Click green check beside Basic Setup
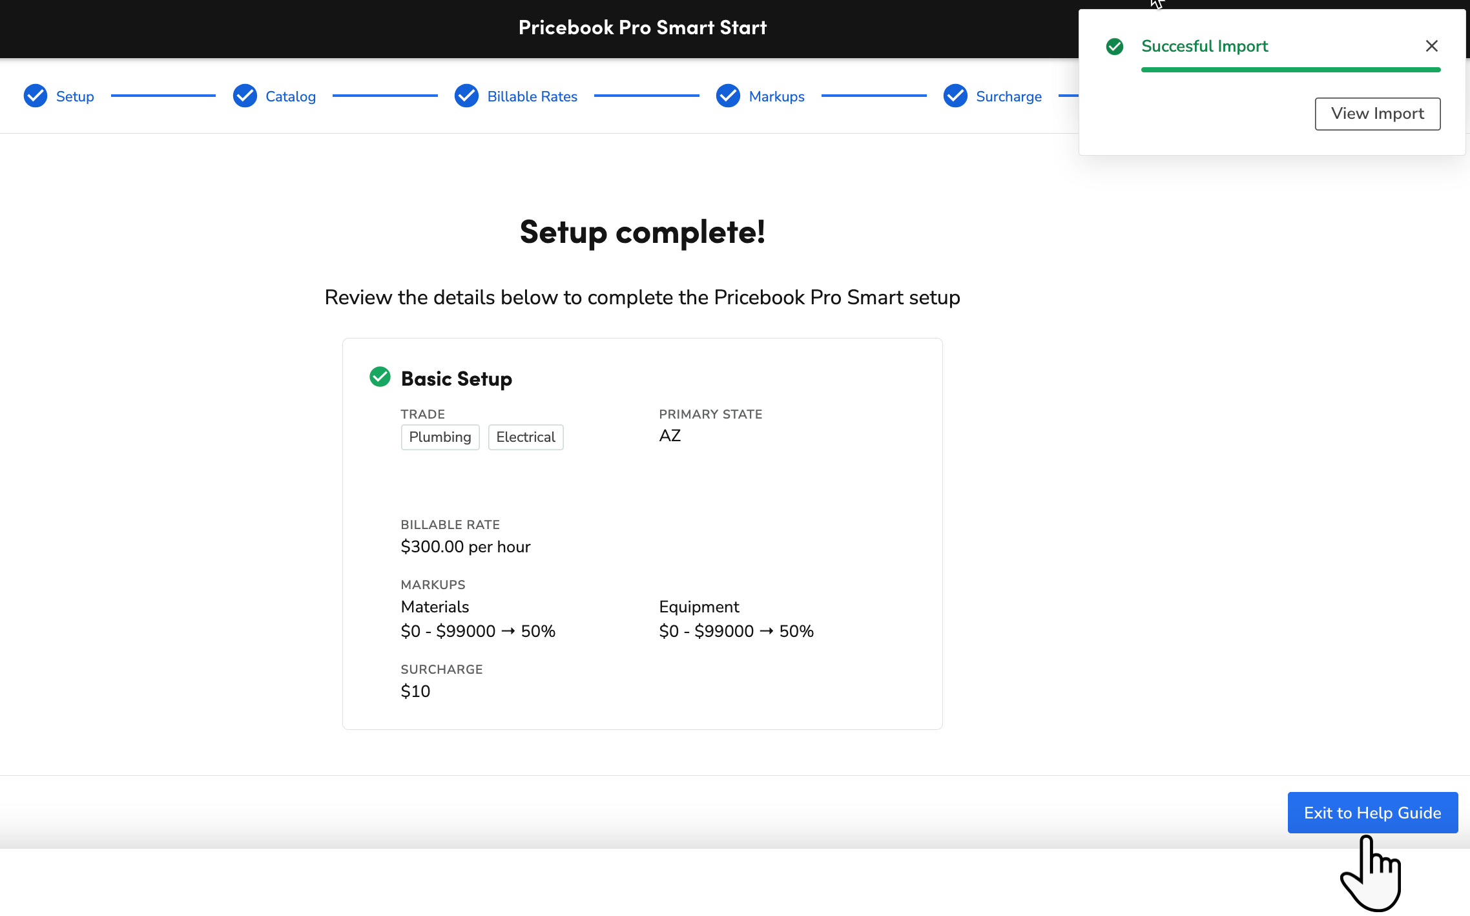1470x916 pixels. (x=380, y=377)
